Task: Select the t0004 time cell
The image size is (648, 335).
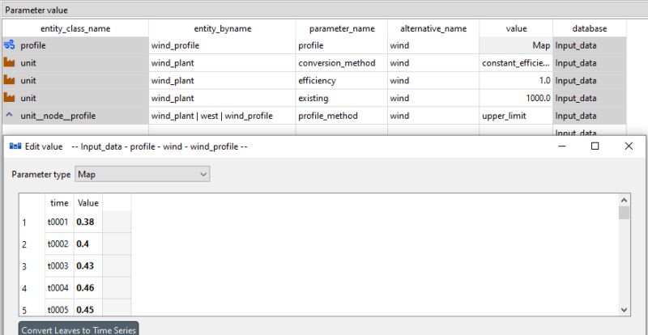Action: coord(59,287)
